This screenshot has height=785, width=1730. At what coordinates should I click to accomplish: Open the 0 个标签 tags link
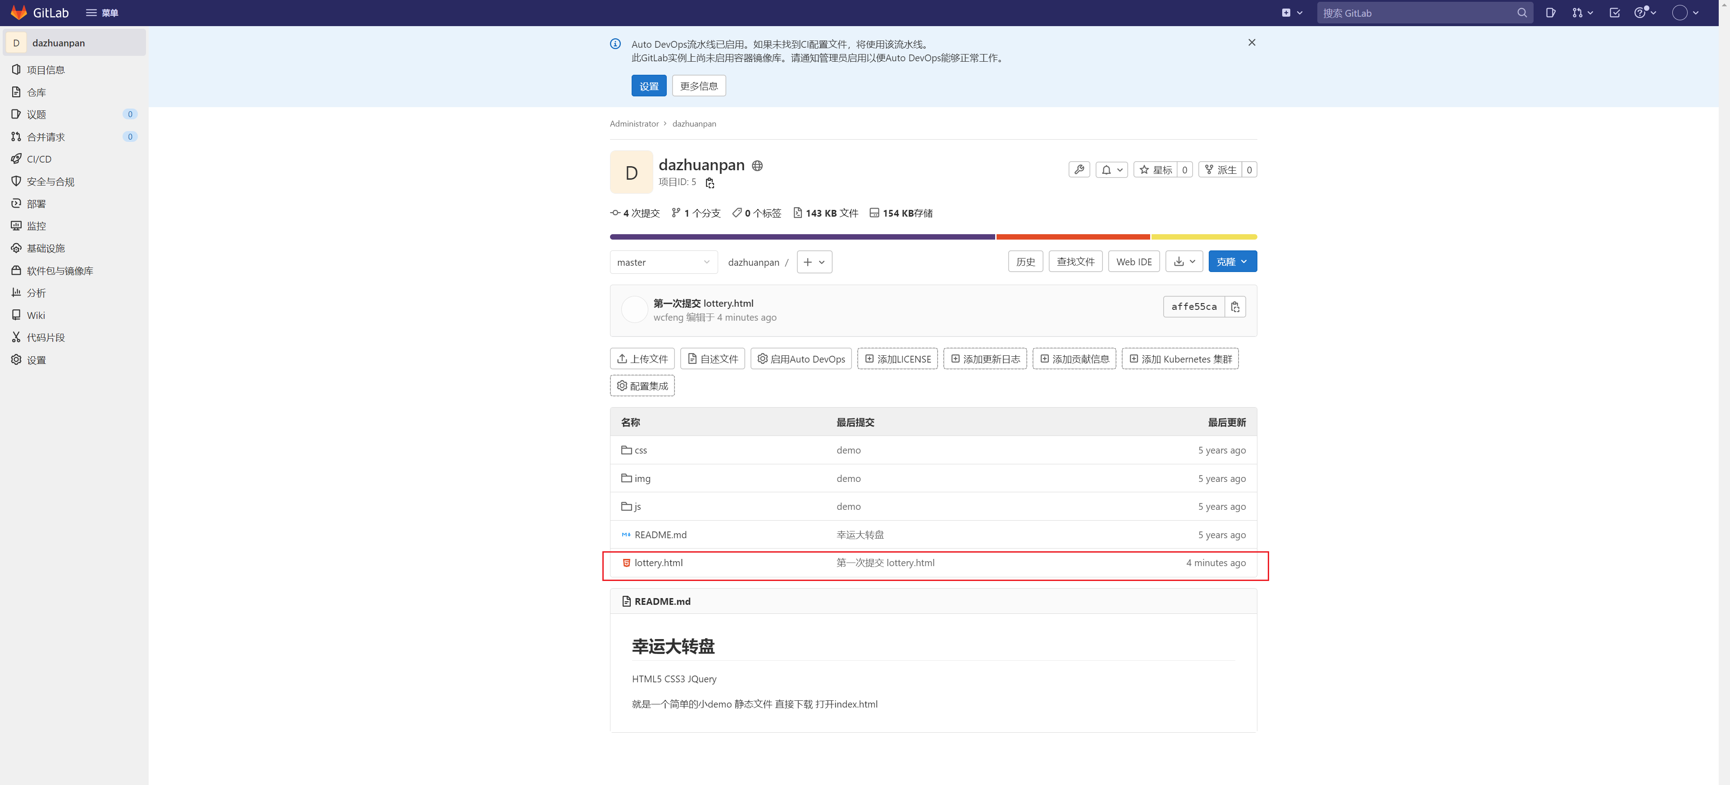tap(757, 213)
